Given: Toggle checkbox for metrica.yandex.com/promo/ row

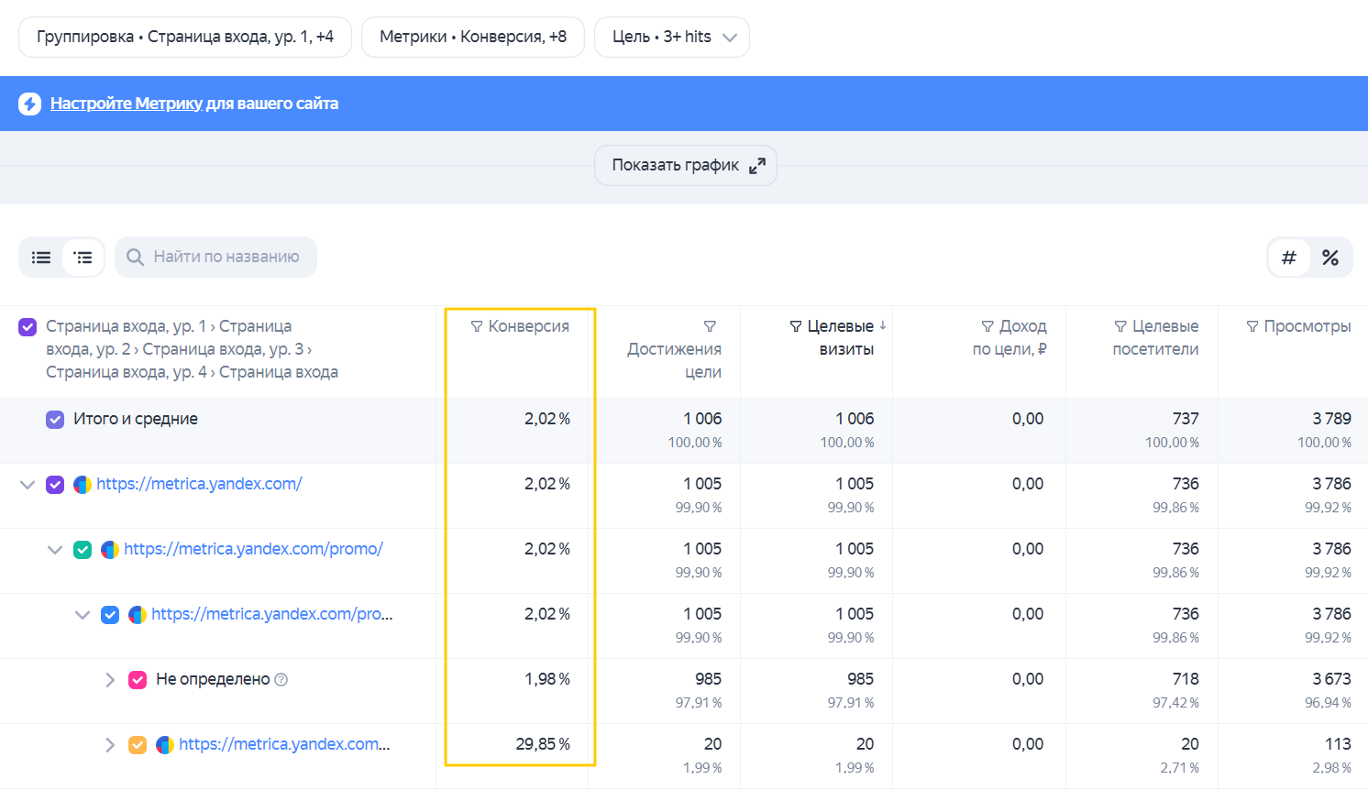Looking at the screenshot, I should click(x=83, y=550).
